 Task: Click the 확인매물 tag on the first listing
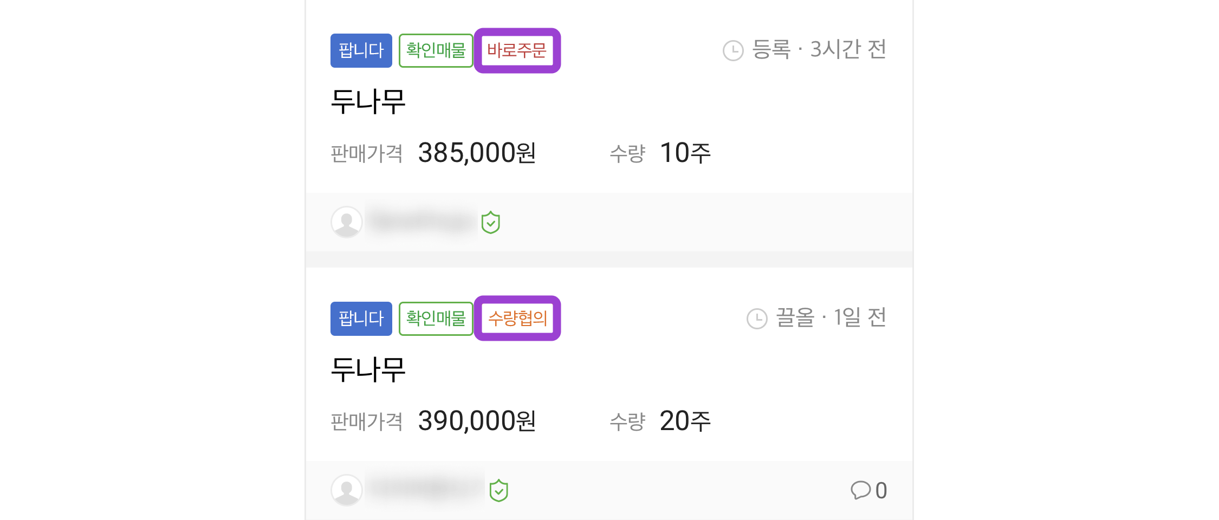coord(436,50)
